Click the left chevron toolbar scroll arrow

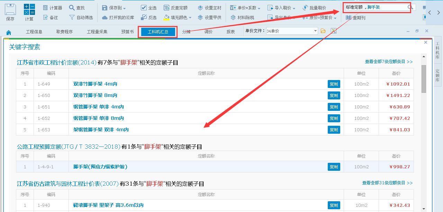(430, 12)
